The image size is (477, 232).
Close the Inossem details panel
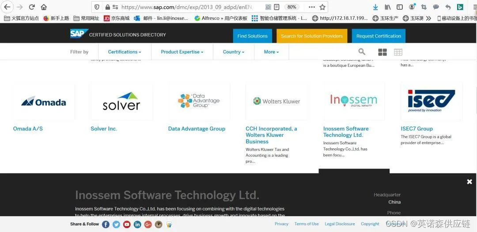(x=469, y=182)
